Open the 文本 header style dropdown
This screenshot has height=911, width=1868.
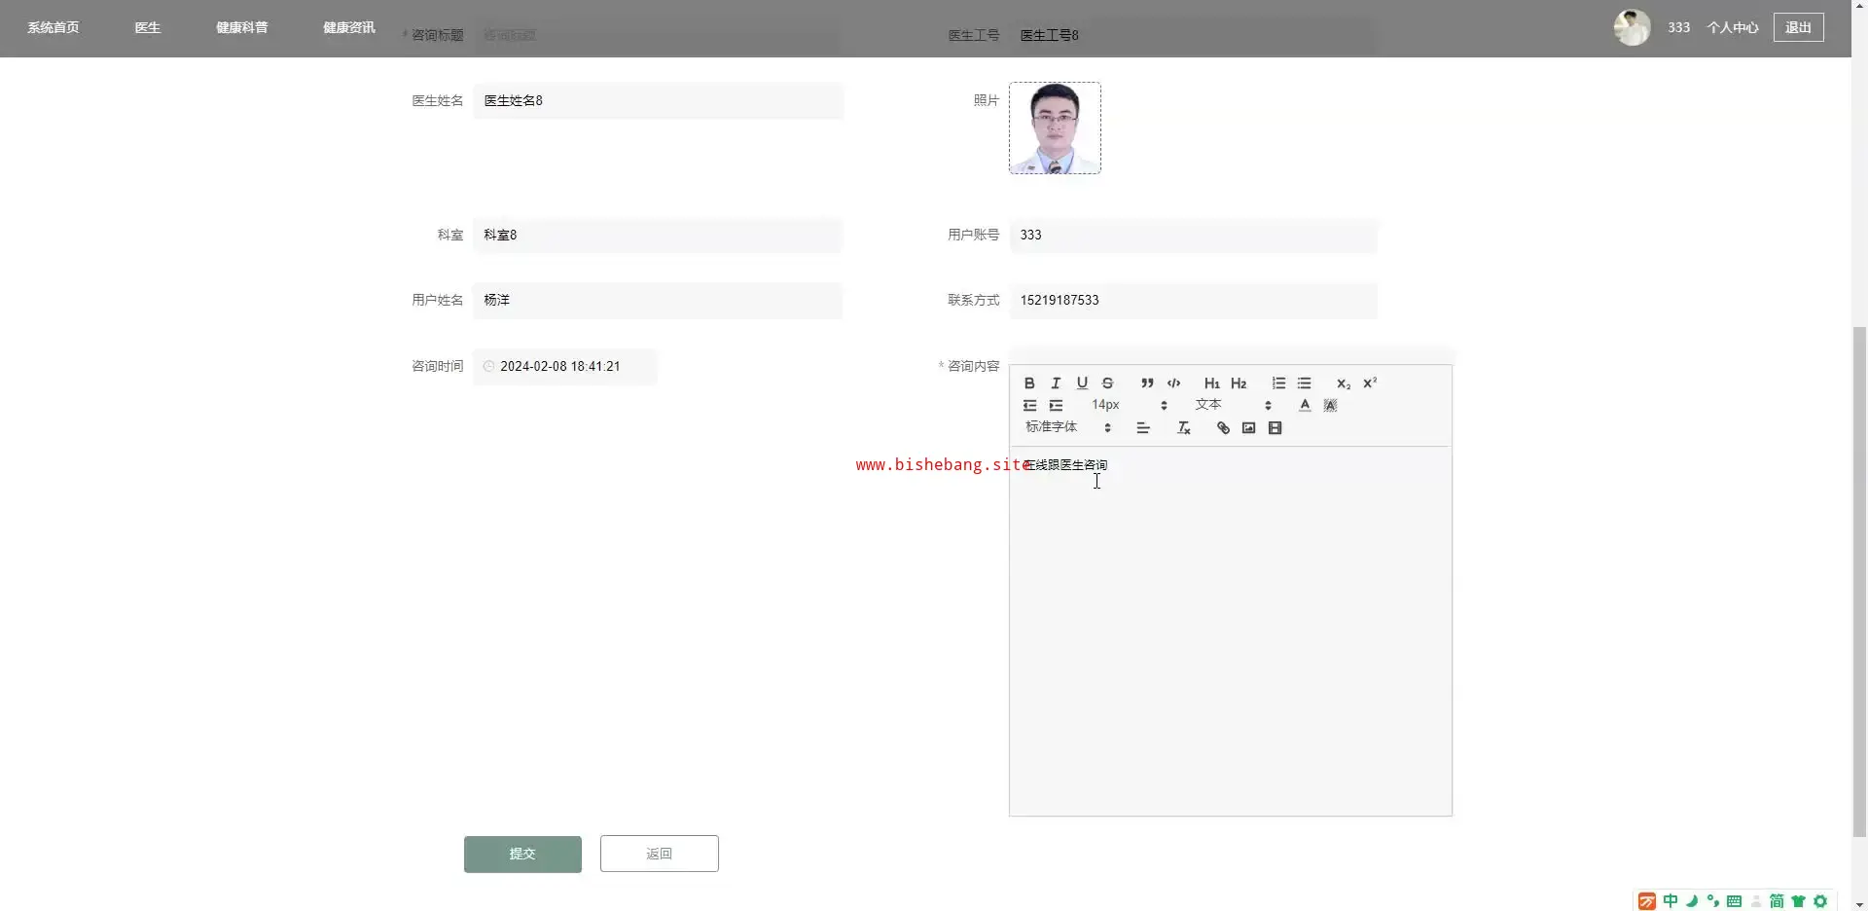1233,405
